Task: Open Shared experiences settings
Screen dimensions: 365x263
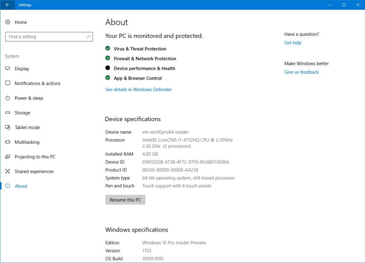Action: 33,171
